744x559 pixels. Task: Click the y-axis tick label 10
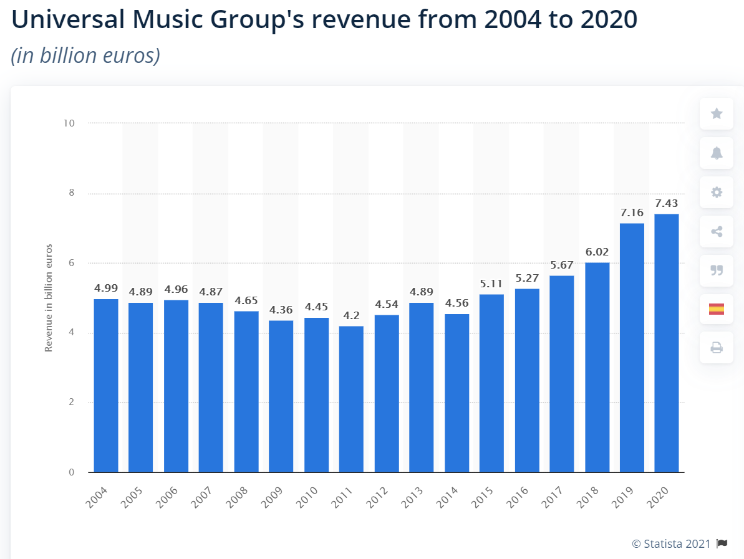[69, 123]
